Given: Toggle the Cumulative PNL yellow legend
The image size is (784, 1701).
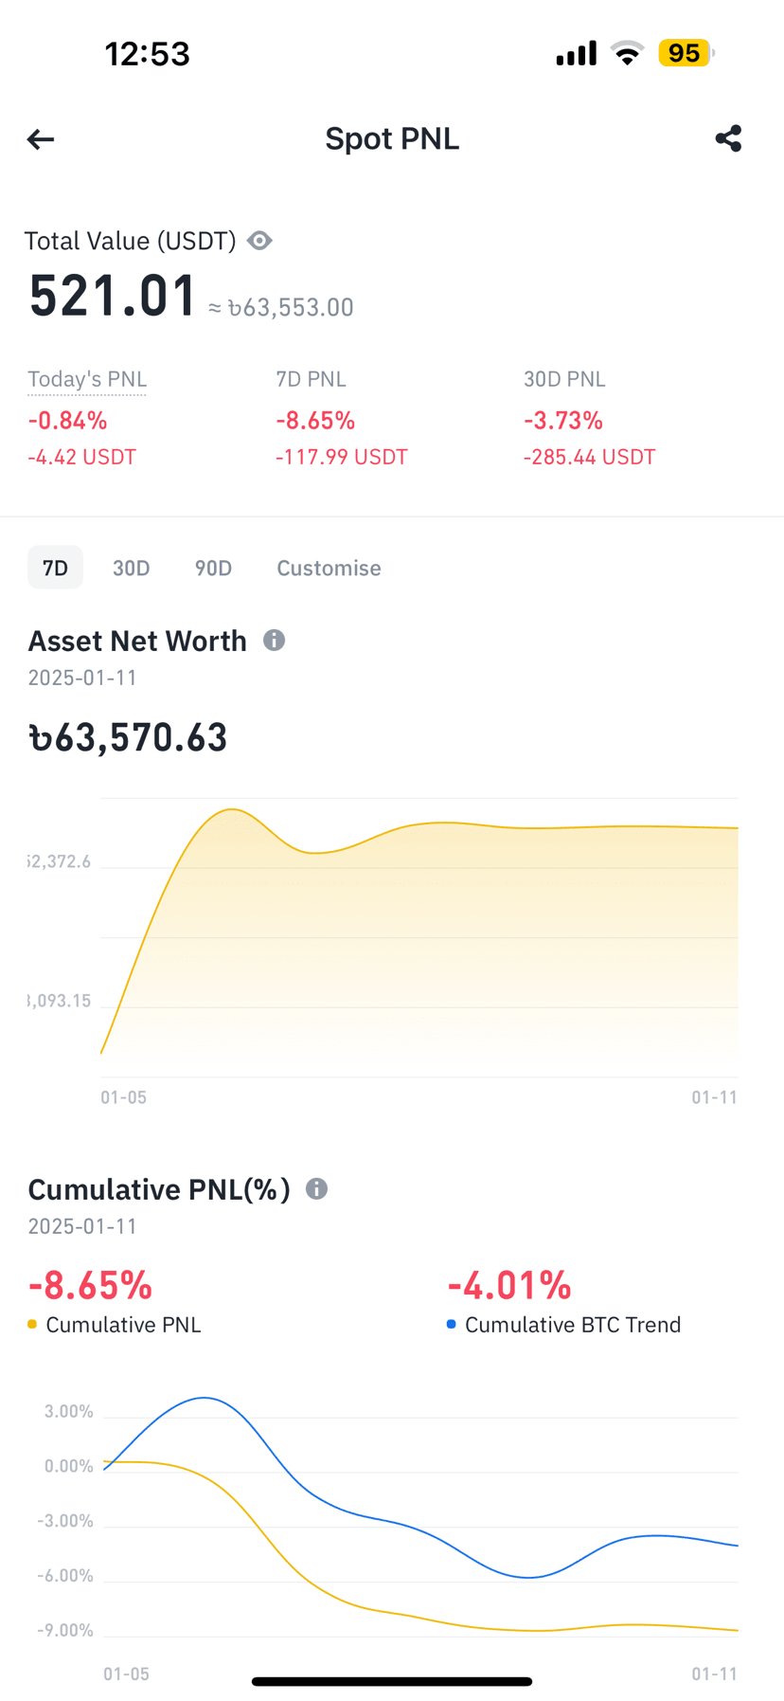Looking at the screenshot, I should click(115, 1325).
